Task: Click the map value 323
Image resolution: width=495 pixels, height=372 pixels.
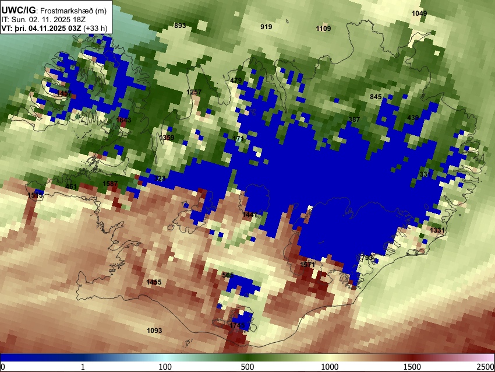Action: pos(160,178)
